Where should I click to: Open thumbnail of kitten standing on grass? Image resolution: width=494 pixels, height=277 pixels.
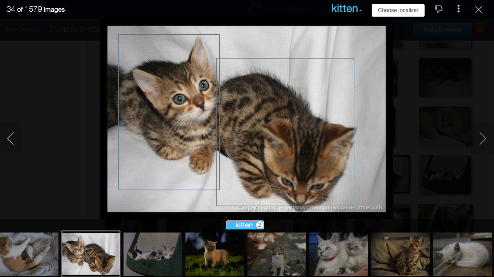click(215, 254)
